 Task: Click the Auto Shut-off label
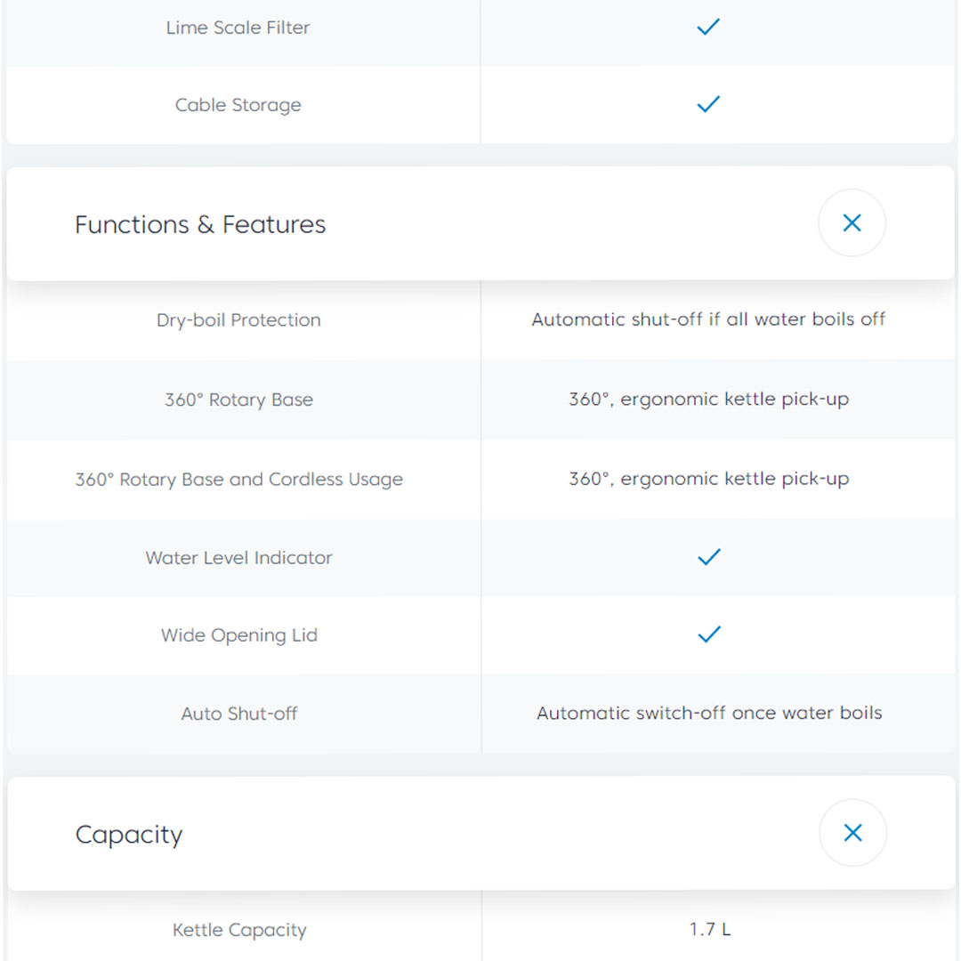pos(238,714)
